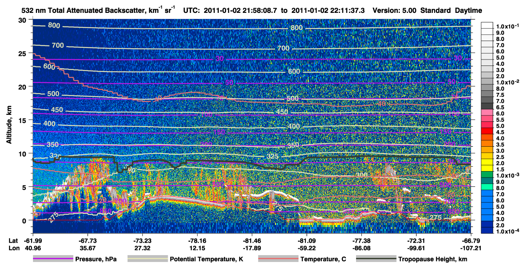Click the 325 contour label mid-plot

(x=272, y=156)
